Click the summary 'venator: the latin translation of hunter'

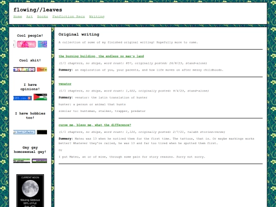pyautogui.click(x=103, y=98)
